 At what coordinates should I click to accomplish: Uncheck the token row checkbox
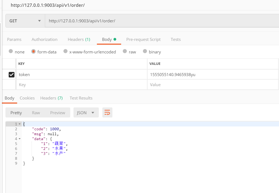[11, 74]
